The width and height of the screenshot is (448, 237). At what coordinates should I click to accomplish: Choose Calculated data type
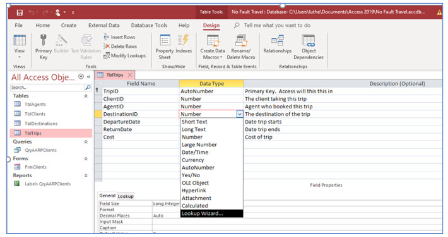(212, 205)
